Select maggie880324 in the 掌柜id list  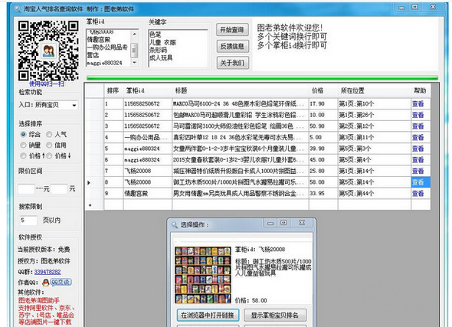(105, 63)
